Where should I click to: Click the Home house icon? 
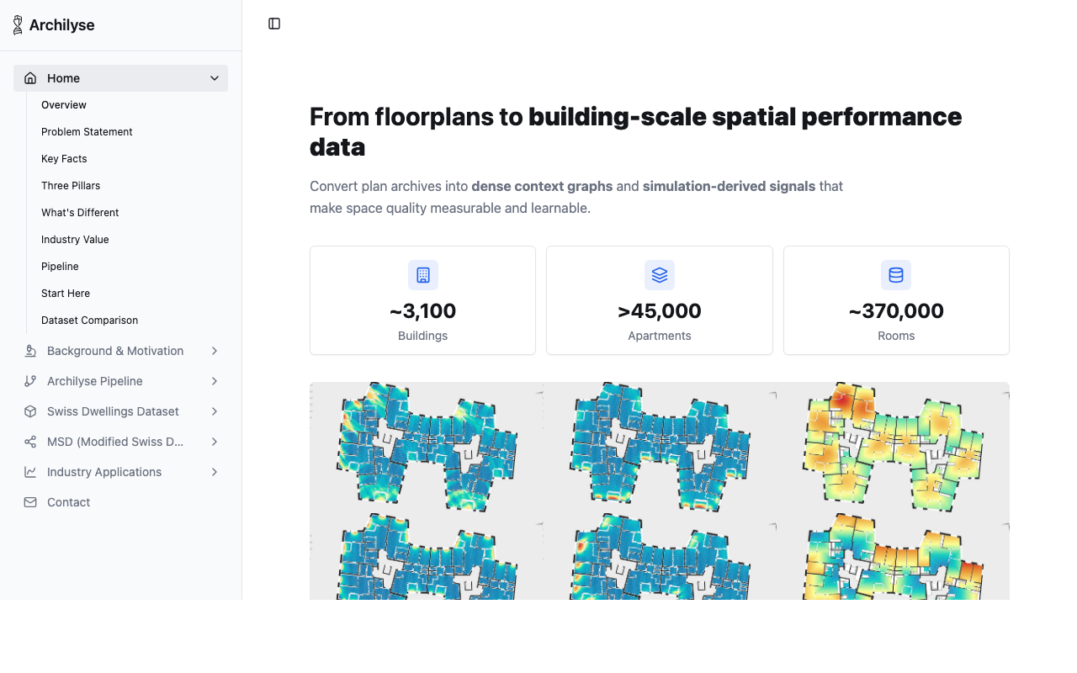30,78
